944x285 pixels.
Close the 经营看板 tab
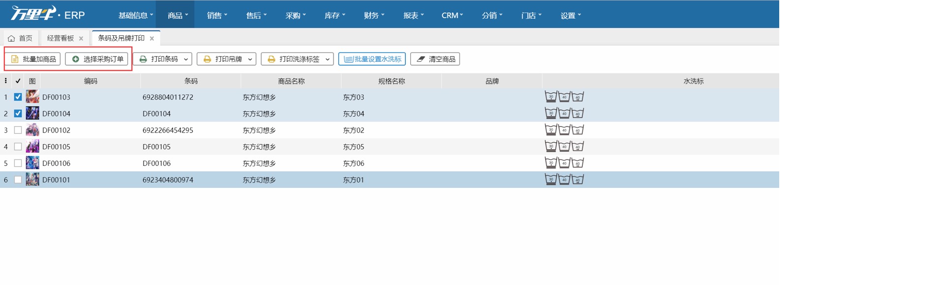click(x=81, y=38)
